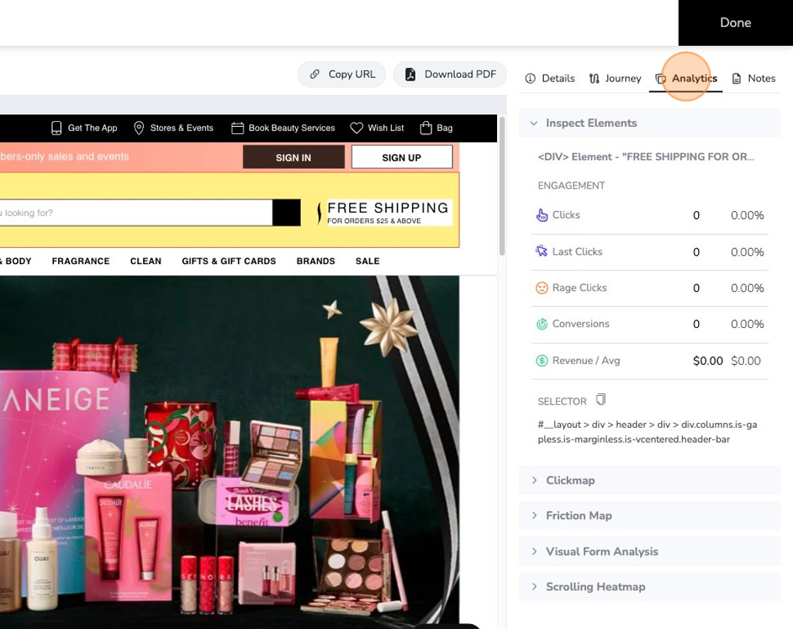Click the holiday gift sets hero image
Image resolution: width=793 pixels, height=629 pixels.
pyautogui.click(x=229, y=452)
